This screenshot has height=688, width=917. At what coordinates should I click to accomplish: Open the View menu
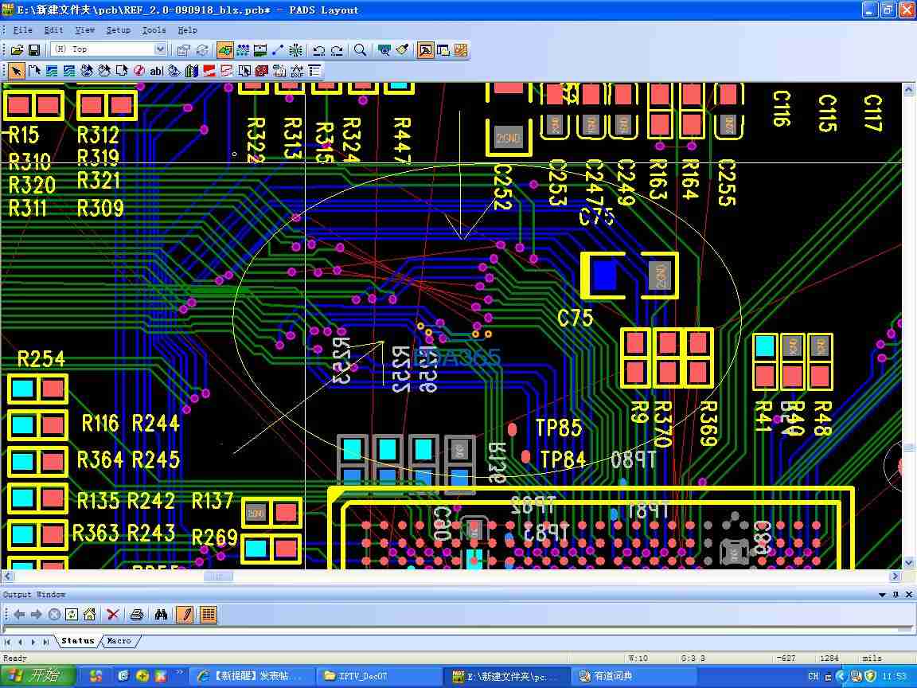(x=85, y=29)
